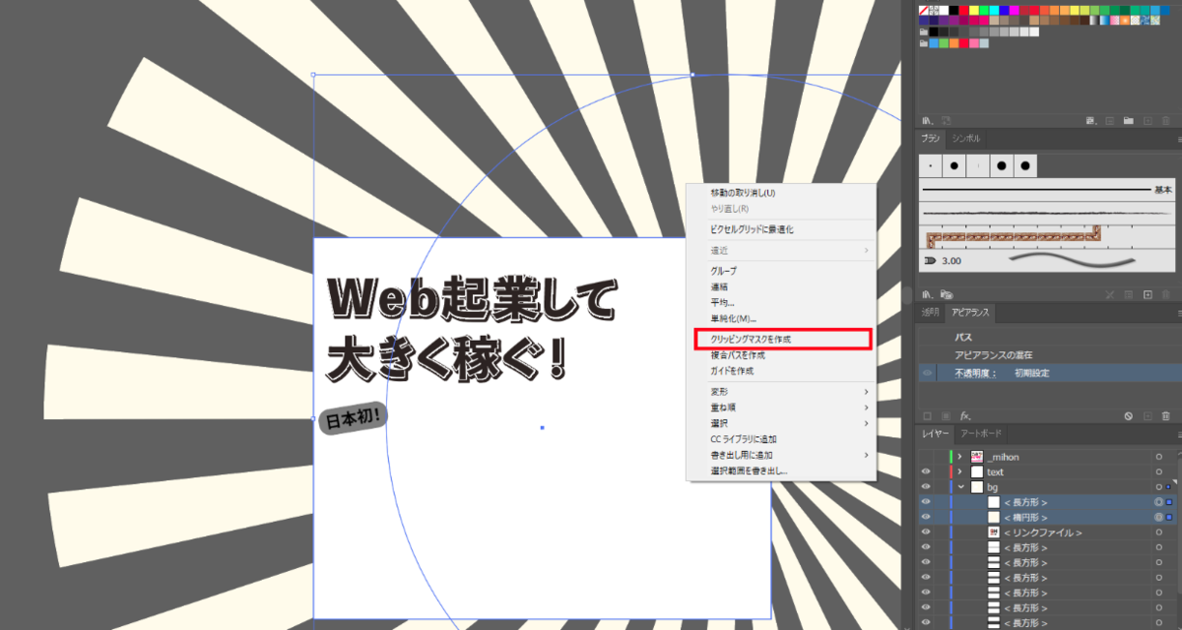Choose 選択範囲を書き出し... from context menu
This screenshot has height=630, width=1182.
780,472
